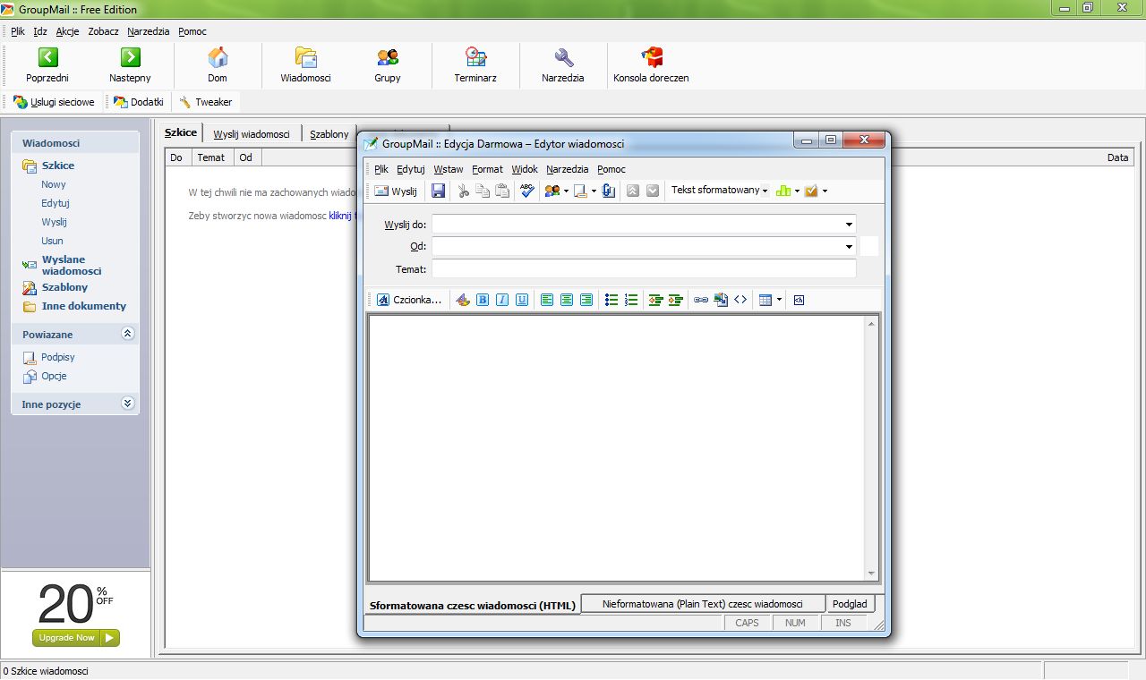The width and height of the screenshot is (1146, 680).
Task: Open the Format menu in the editor
Action: [x=488, y=169]
